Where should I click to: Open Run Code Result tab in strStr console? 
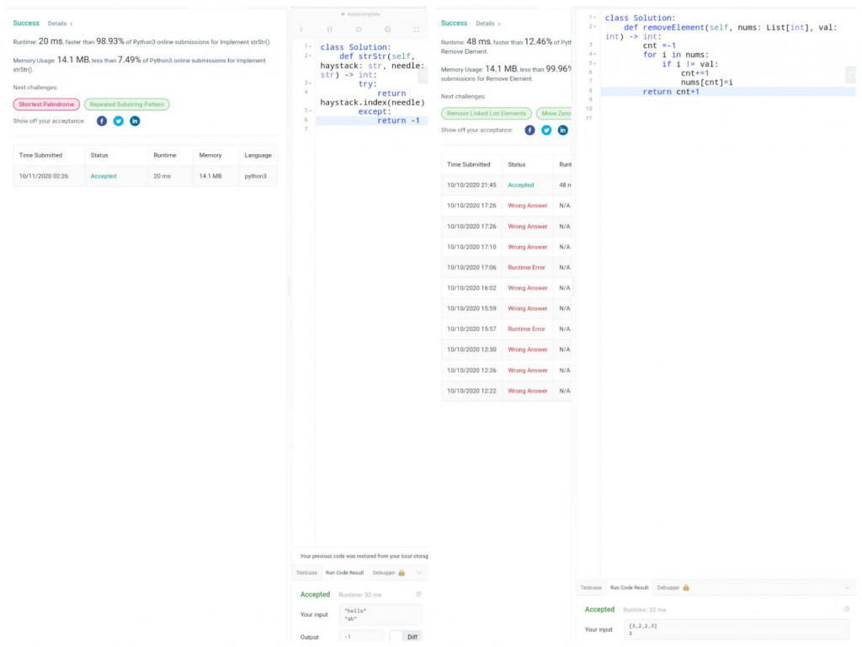pos(344,573)
